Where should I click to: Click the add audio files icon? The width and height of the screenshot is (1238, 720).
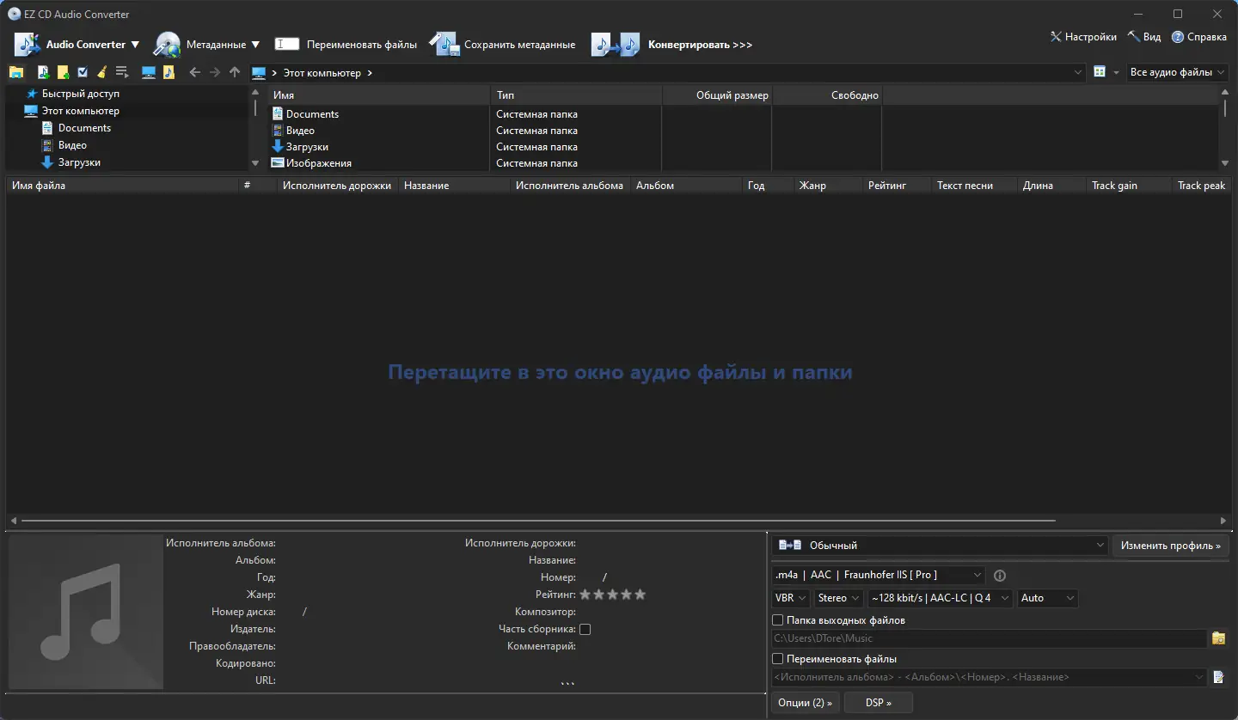point(43,72)
